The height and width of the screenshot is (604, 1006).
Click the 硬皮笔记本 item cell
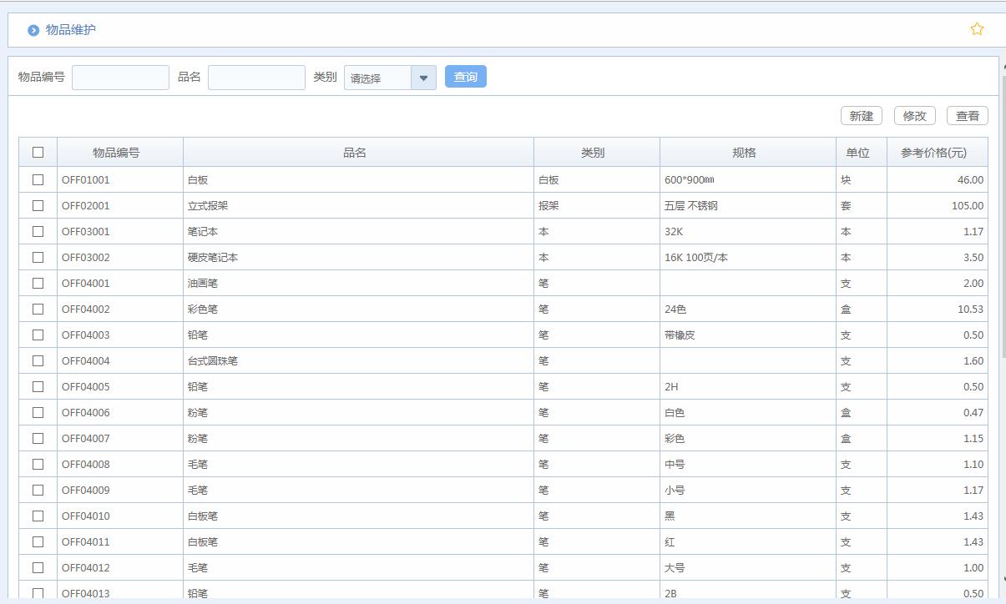(x=213, y=257)
